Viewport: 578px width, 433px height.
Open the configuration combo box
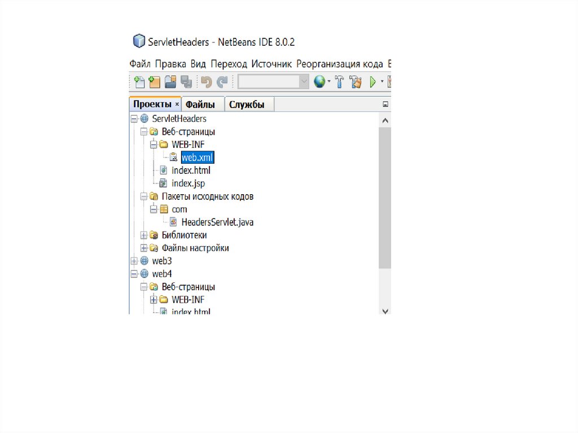tap(273, 82)
